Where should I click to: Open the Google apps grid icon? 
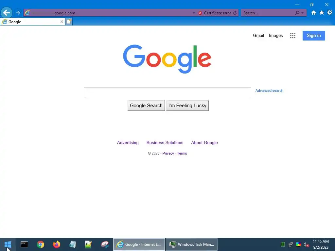(x=292, y=36)
